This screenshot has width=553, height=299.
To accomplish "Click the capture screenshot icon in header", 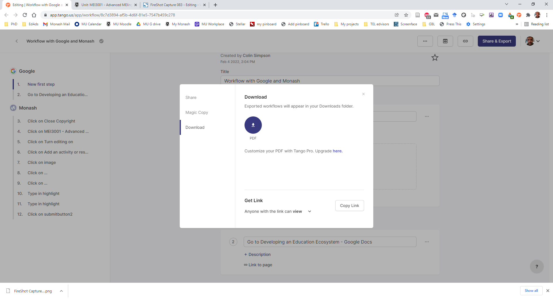I will click(x=445, y=41).
